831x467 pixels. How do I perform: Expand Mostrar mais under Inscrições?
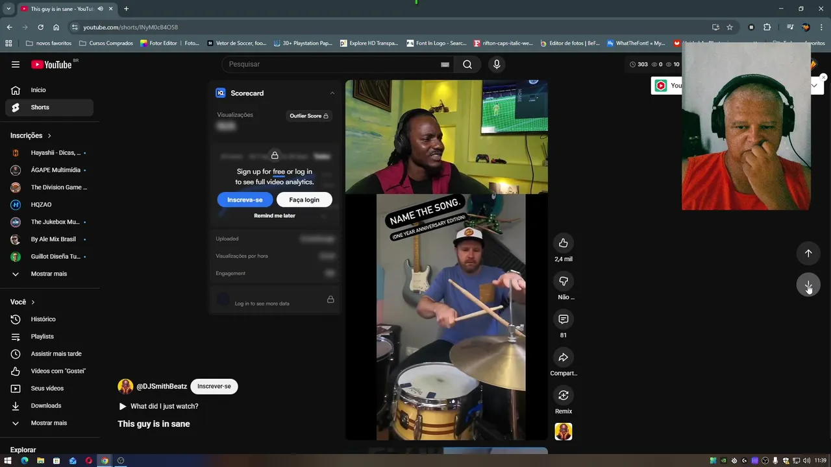(49, 274)
